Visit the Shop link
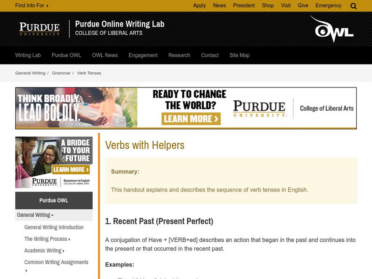Image resolution: width=372 pixels, height=279 pixels. click(268, 6)
